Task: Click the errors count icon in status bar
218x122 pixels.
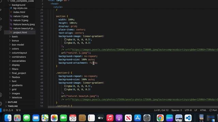Action: tap(5, 110)
